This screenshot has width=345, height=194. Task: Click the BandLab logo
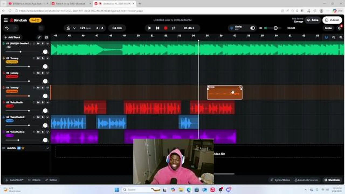click(19, 20)
